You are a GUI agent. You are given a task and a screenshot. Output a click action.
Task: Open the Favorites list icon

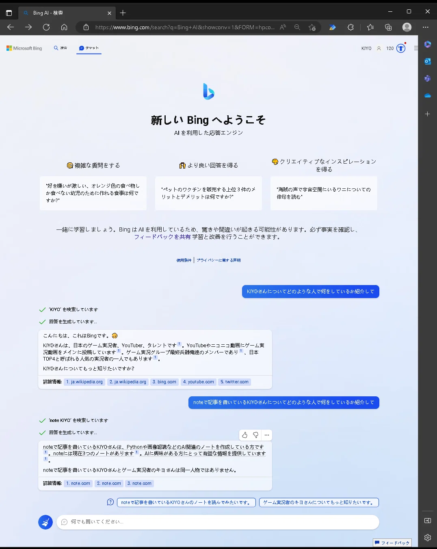click(x=370, y=27)
